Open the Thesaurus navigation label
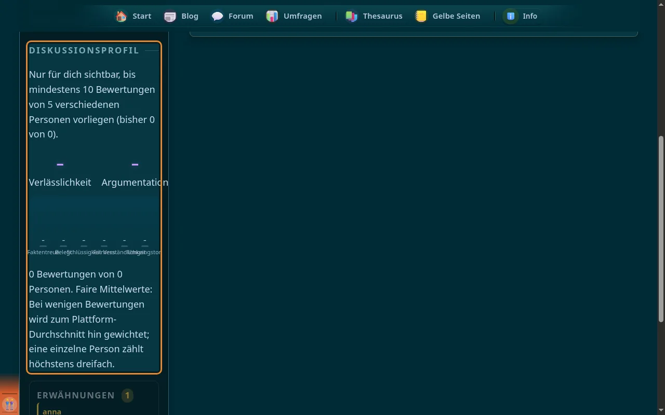This screenshot has height=415, width=665. click(x=382, y=16)
